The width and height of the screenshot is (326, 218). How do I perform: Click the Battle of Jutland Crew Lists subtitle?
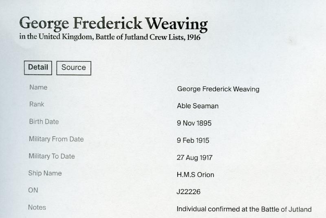pos(110,37)
